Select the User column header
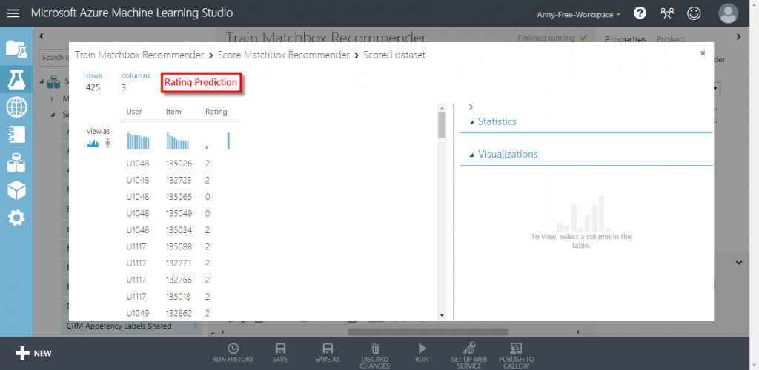 click(134, 112)
